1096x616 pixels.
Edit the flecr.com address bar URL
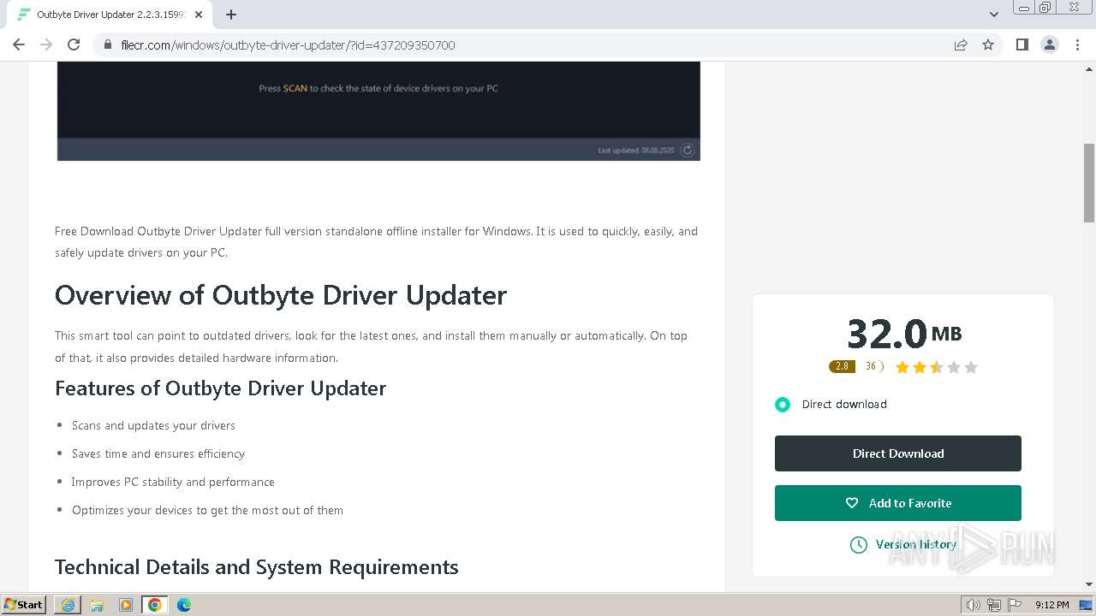[x=288, y=45]
